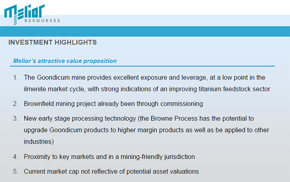Click the Melior Resources logo
Screen dimensions: 290x182
click(32, 14)
